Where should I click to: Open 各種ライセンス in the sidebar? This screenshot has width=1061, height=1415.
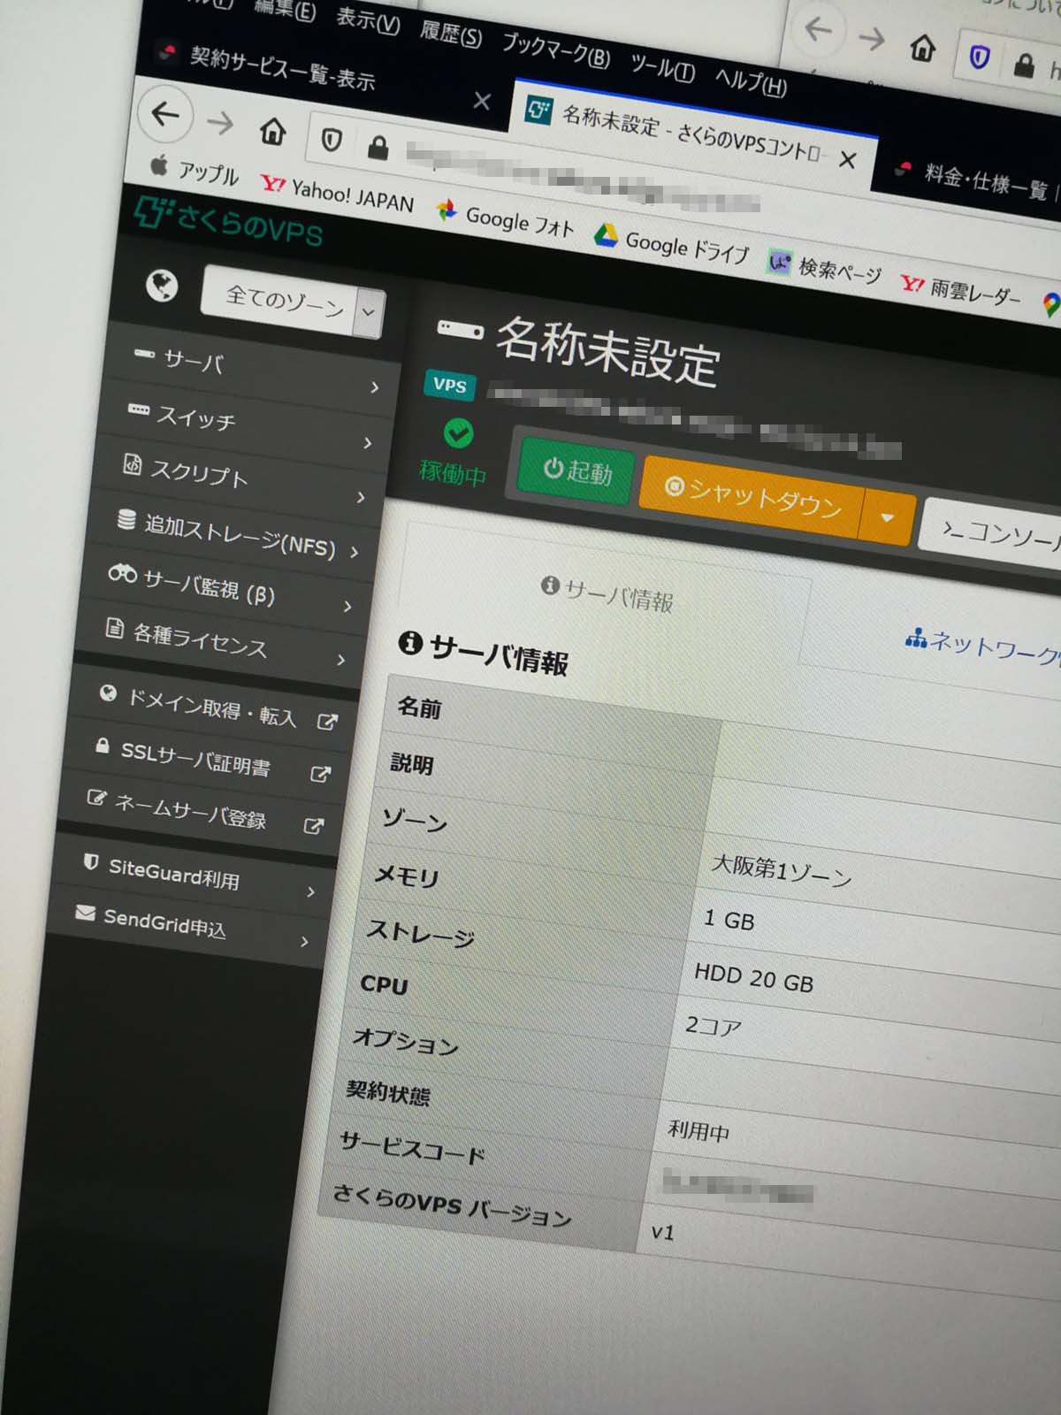(x=218, y=640)
